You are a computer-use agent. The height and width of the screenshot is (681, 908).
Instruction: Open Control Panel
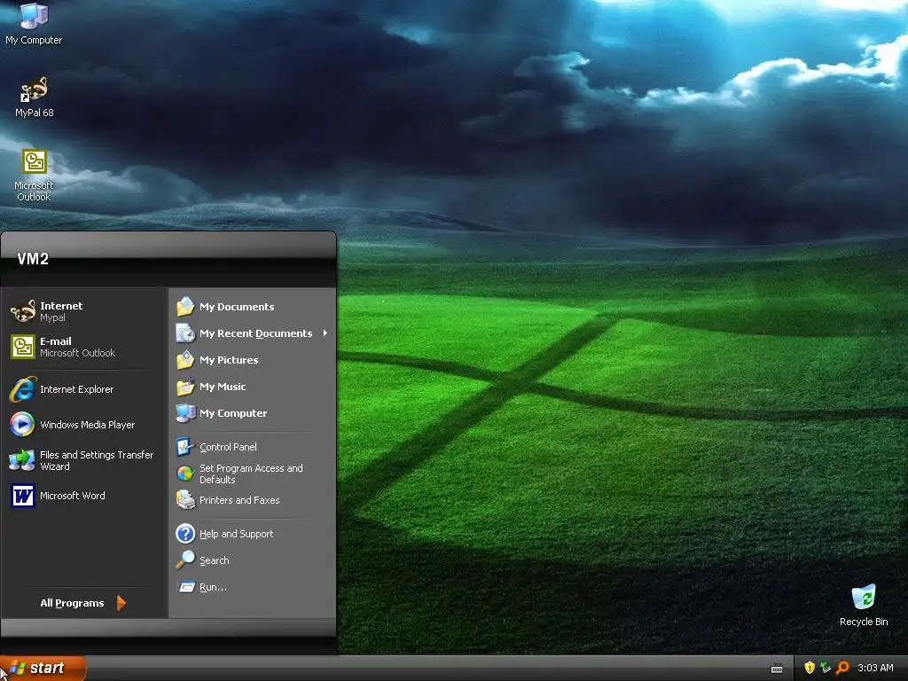[252, 447]
